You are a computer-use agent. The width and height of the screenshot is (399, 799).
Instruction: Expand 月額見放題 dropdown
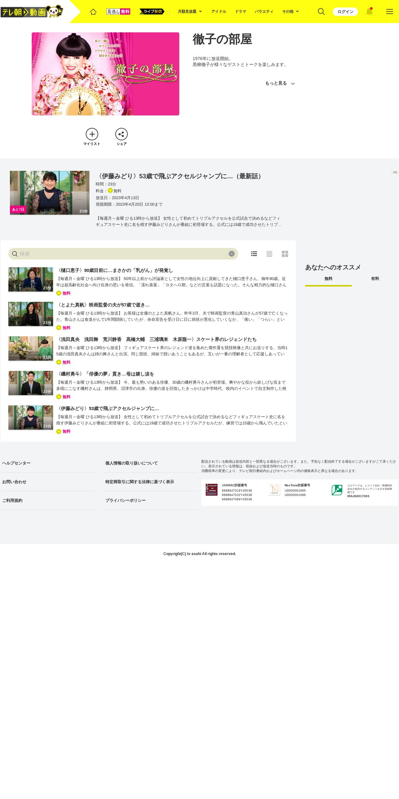(190, 12)
